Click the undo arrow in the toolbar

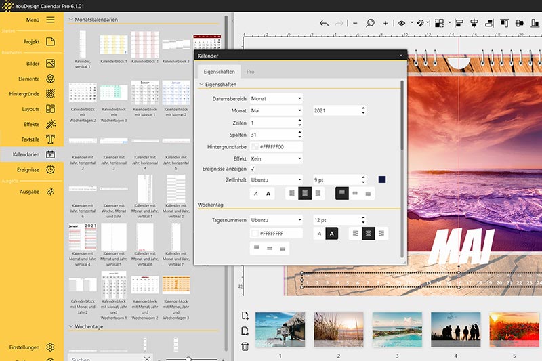pyautogui.click(x=324, y=23)
